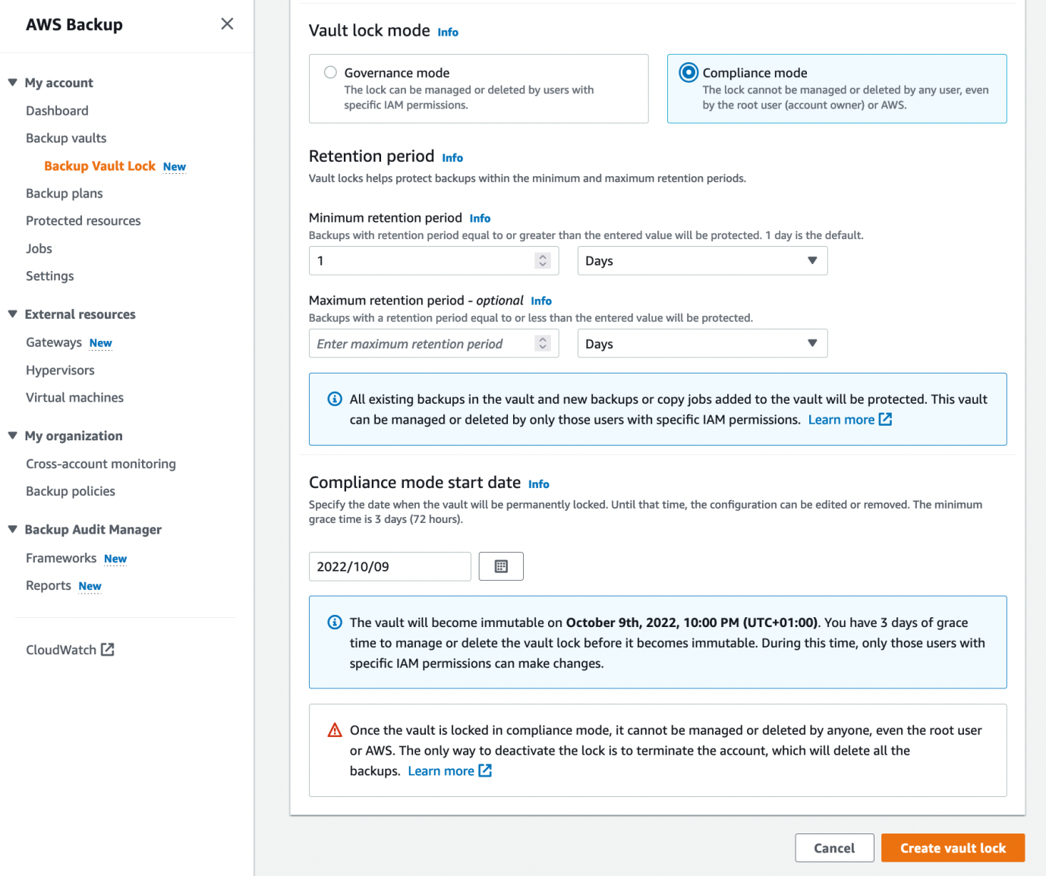The image size is (1046, 876).
Task: Click the info circle in the immutable date notice
Action: tap(334, 622)
